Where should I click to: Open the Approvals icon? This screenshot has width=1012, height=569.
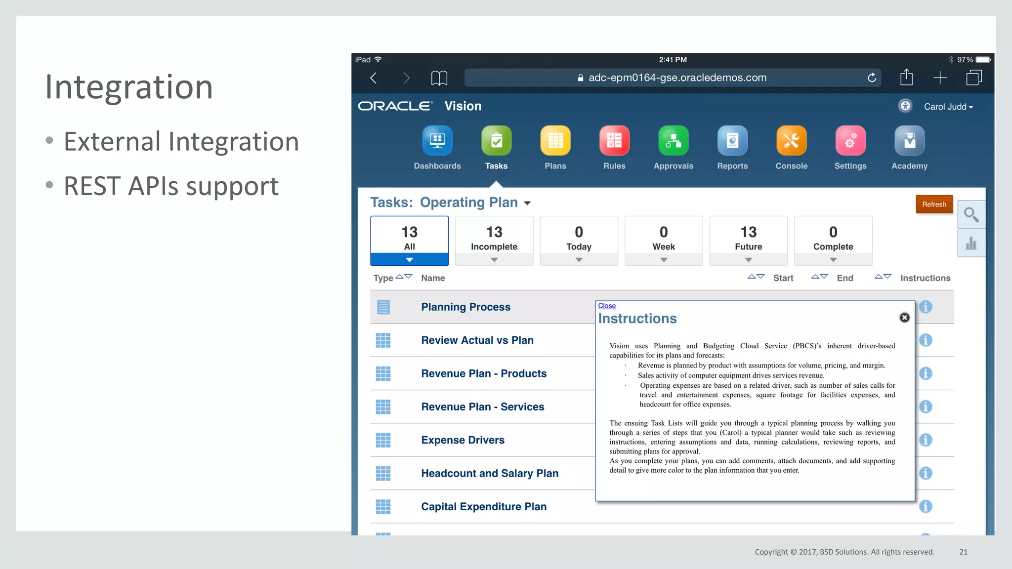[673, 141]
